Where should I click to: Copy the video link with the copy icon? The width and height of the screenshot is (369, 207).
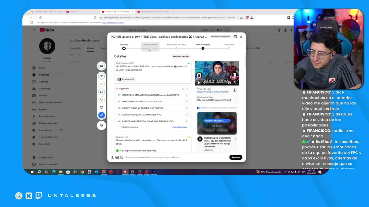tap(235, 90)
